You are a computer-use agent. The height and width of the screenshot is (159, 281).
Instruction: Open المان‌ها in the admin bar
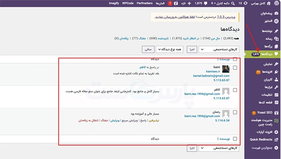point(160,3)
